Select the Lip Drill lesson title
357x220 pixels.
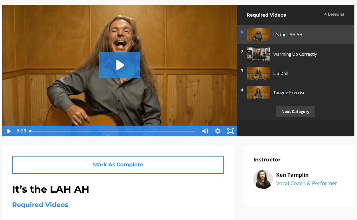280,74
